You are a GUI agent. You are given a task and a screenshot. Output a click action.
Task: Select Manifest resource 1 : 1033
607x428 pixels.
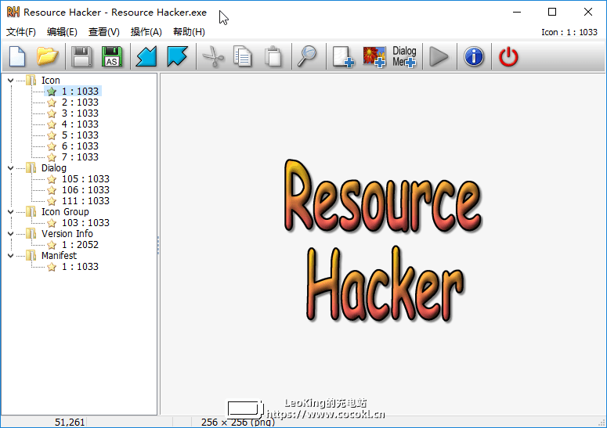[x=80, y=267]
